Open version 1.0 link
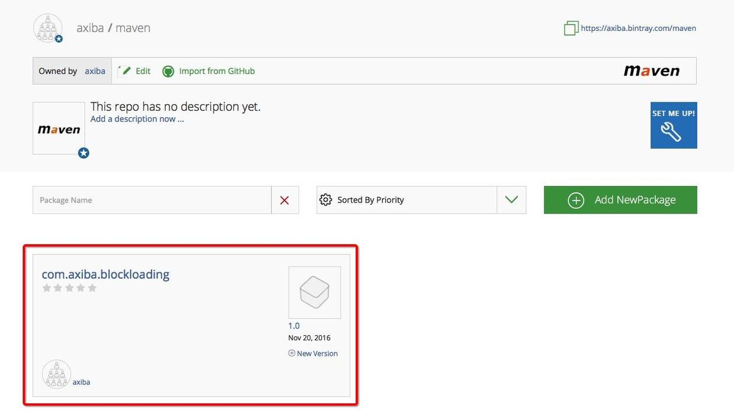 tap(294, 326)
